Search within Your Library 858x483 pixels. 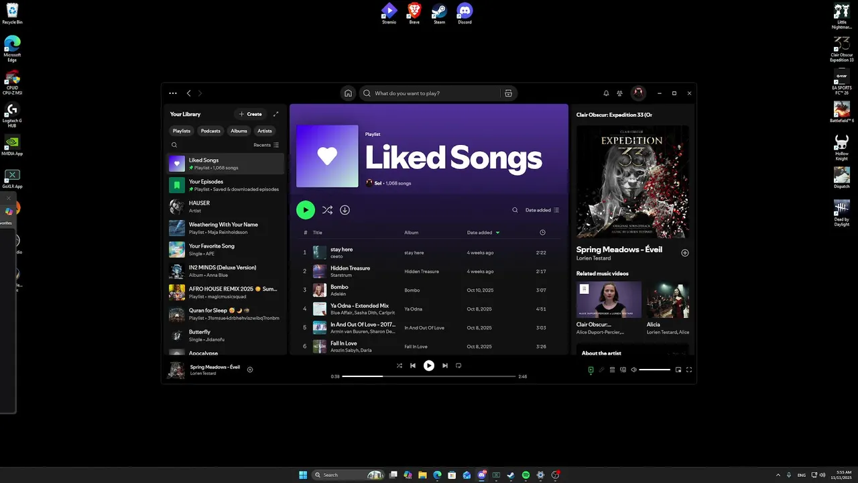point(174,145)
